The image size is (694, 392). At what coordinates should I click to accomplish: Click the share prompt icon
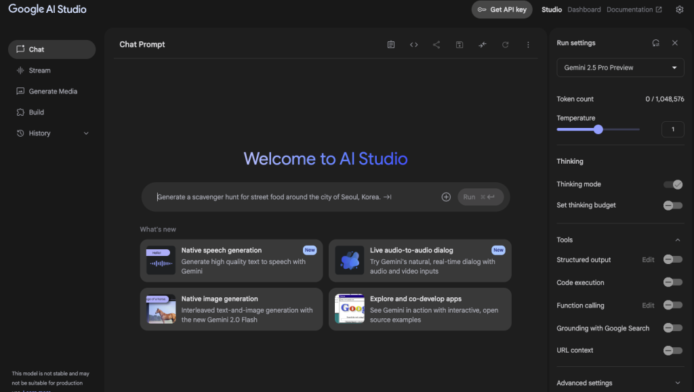[436, 45]
